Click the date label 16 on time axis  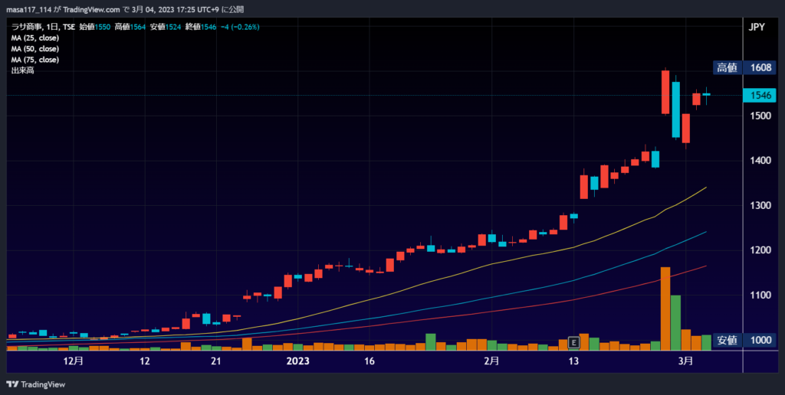[x=369, y=361]
